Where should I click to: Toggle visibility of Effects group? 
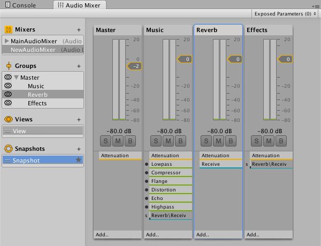[8, 103]
